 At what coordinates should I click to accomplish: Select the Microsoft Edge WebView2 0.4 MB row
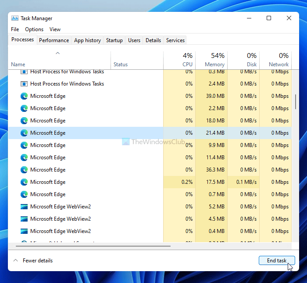point(150,231)
